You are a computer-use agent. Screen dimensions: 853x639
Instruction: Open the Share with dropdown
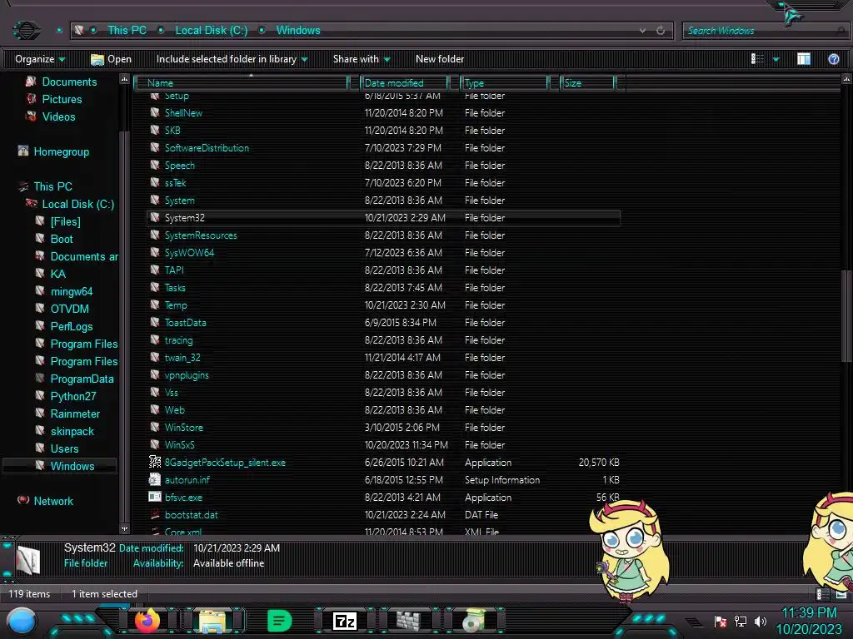tap(362, 59)
